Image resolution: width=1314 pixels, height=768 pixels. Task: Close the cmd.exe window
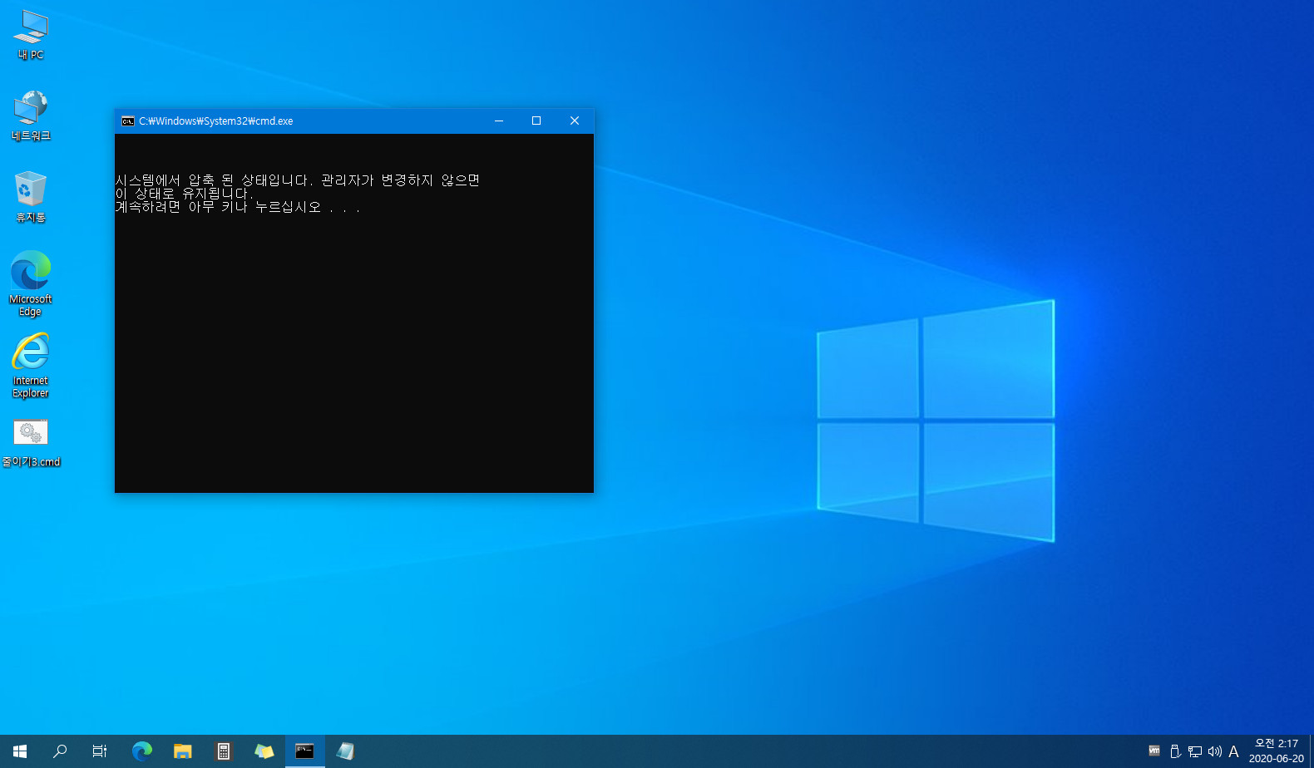575,121
